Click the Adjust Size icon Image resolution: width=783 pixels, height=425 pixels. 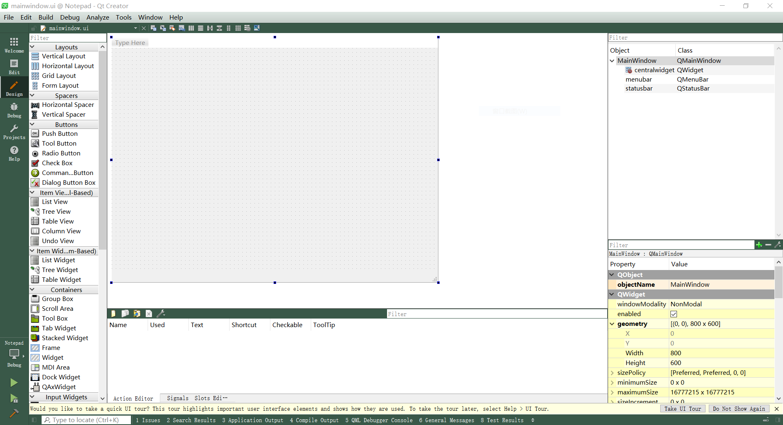click(x=257, y=28)
